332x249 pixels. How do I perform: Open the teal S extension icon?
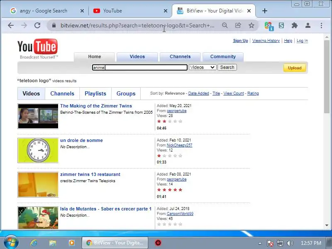click(281, 25)
